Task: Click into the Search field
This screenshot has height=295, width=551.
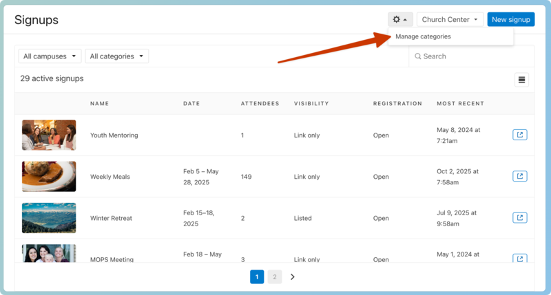Action: tap(475, 56)
